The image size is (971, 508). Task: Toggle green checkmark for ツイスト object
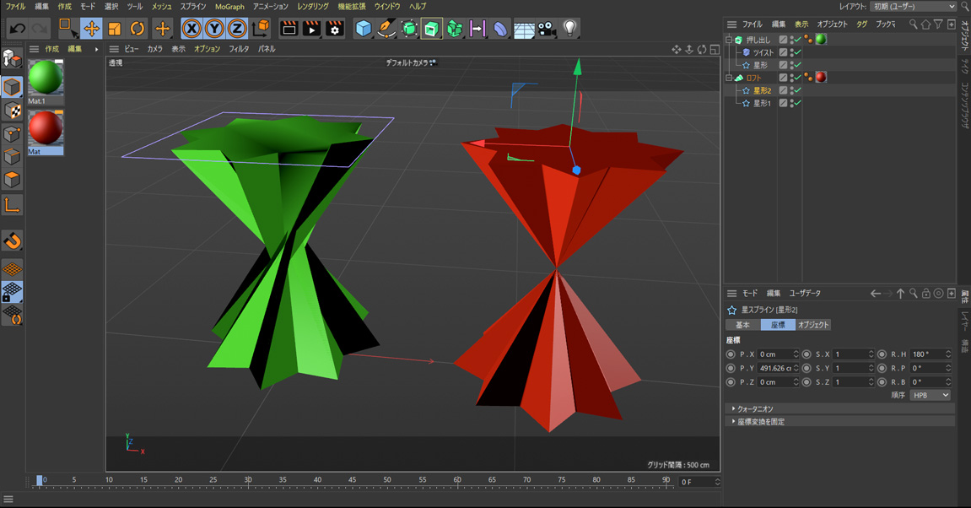797,52
